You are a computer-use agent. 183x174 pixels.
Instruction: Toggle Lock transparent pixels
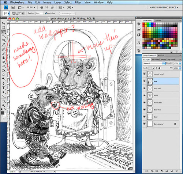[150, 68]
